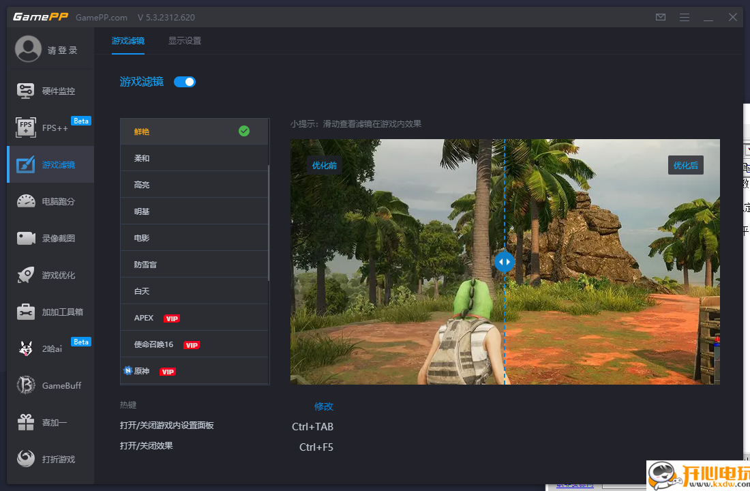Click the 请登录 login text
The height and width of the screenshot is (491, 750).
pos(63,50)
